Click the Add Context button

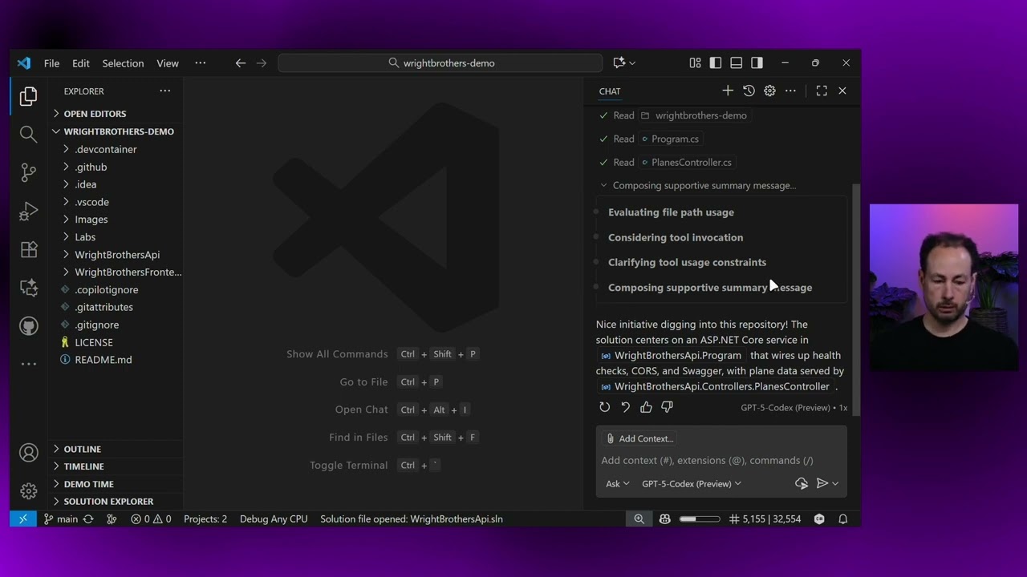click(x=640, y=438)
